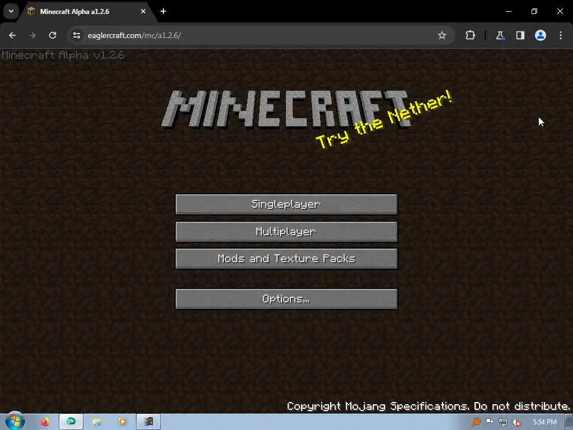Reload the eaglercraft page
The width and height of the screenshot is (573, 430).
tap(53, 35)
